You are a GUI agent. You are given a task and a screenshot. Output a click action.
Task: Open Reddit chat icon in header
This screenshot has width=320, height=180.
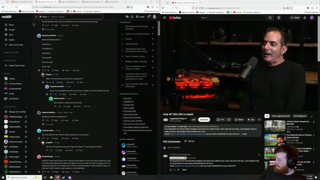132,17
